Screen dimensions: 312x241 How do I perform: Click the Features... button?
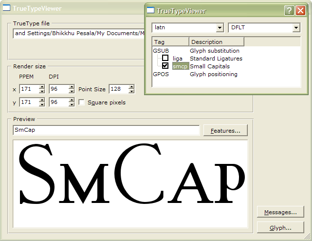(x=225, y=130)
